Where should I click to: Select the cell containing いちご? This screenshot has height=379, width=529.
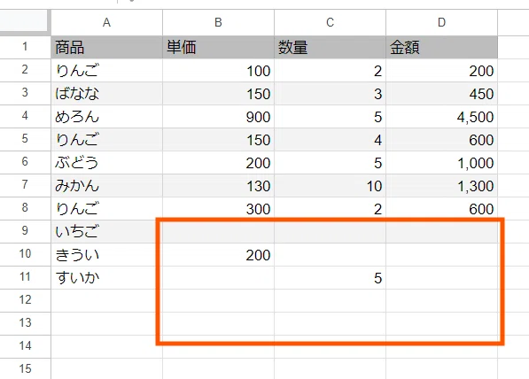pyautogui.click(x=106, y=231)
